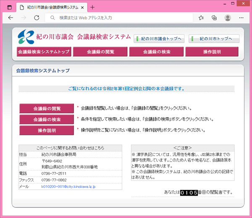Click the blue notice about 令和2年第1回定例会
This screenshot has height=218, width=252.
[126, 89]
